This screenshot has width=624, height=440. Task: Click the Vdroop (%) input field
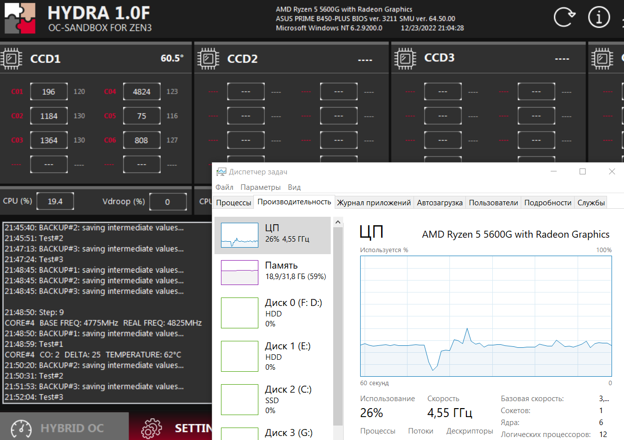tap(168, 202)
